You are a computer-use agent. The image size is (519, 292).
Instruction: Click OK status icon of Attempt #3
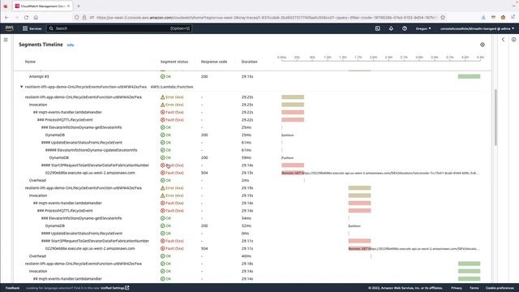[162, 76]
